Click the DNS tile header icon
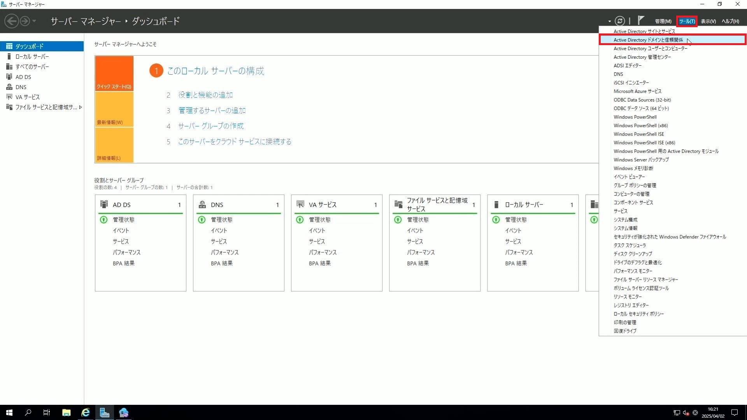 (x=202, y=204)
